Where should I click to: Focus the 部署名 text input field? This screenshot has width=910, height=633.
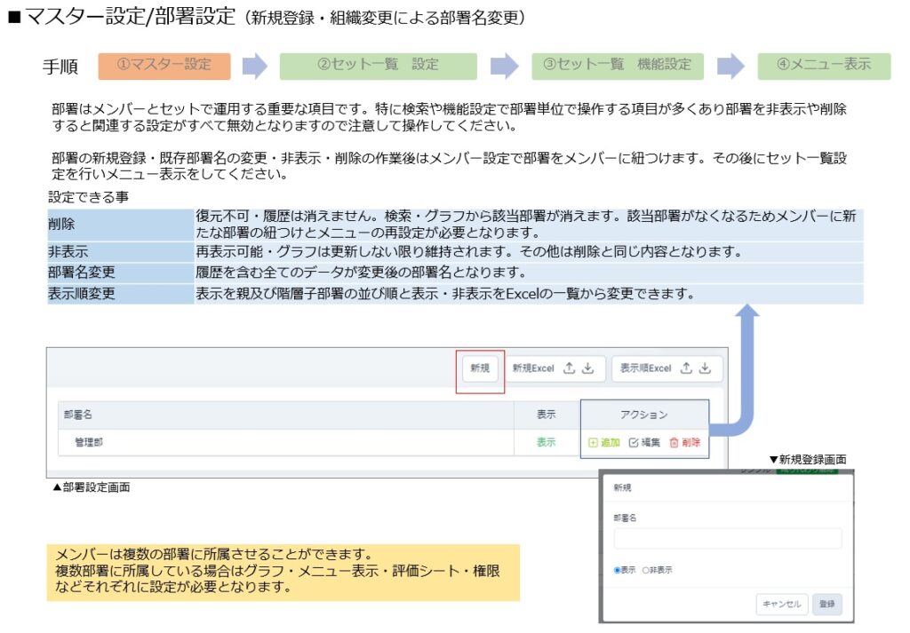click(727, 539)
